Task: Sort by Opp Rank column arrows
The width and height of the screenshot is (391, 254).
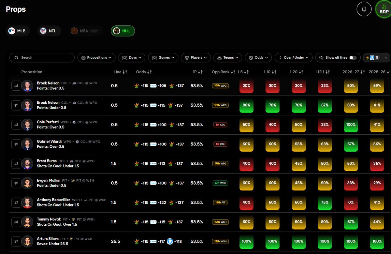Action: 233,72
